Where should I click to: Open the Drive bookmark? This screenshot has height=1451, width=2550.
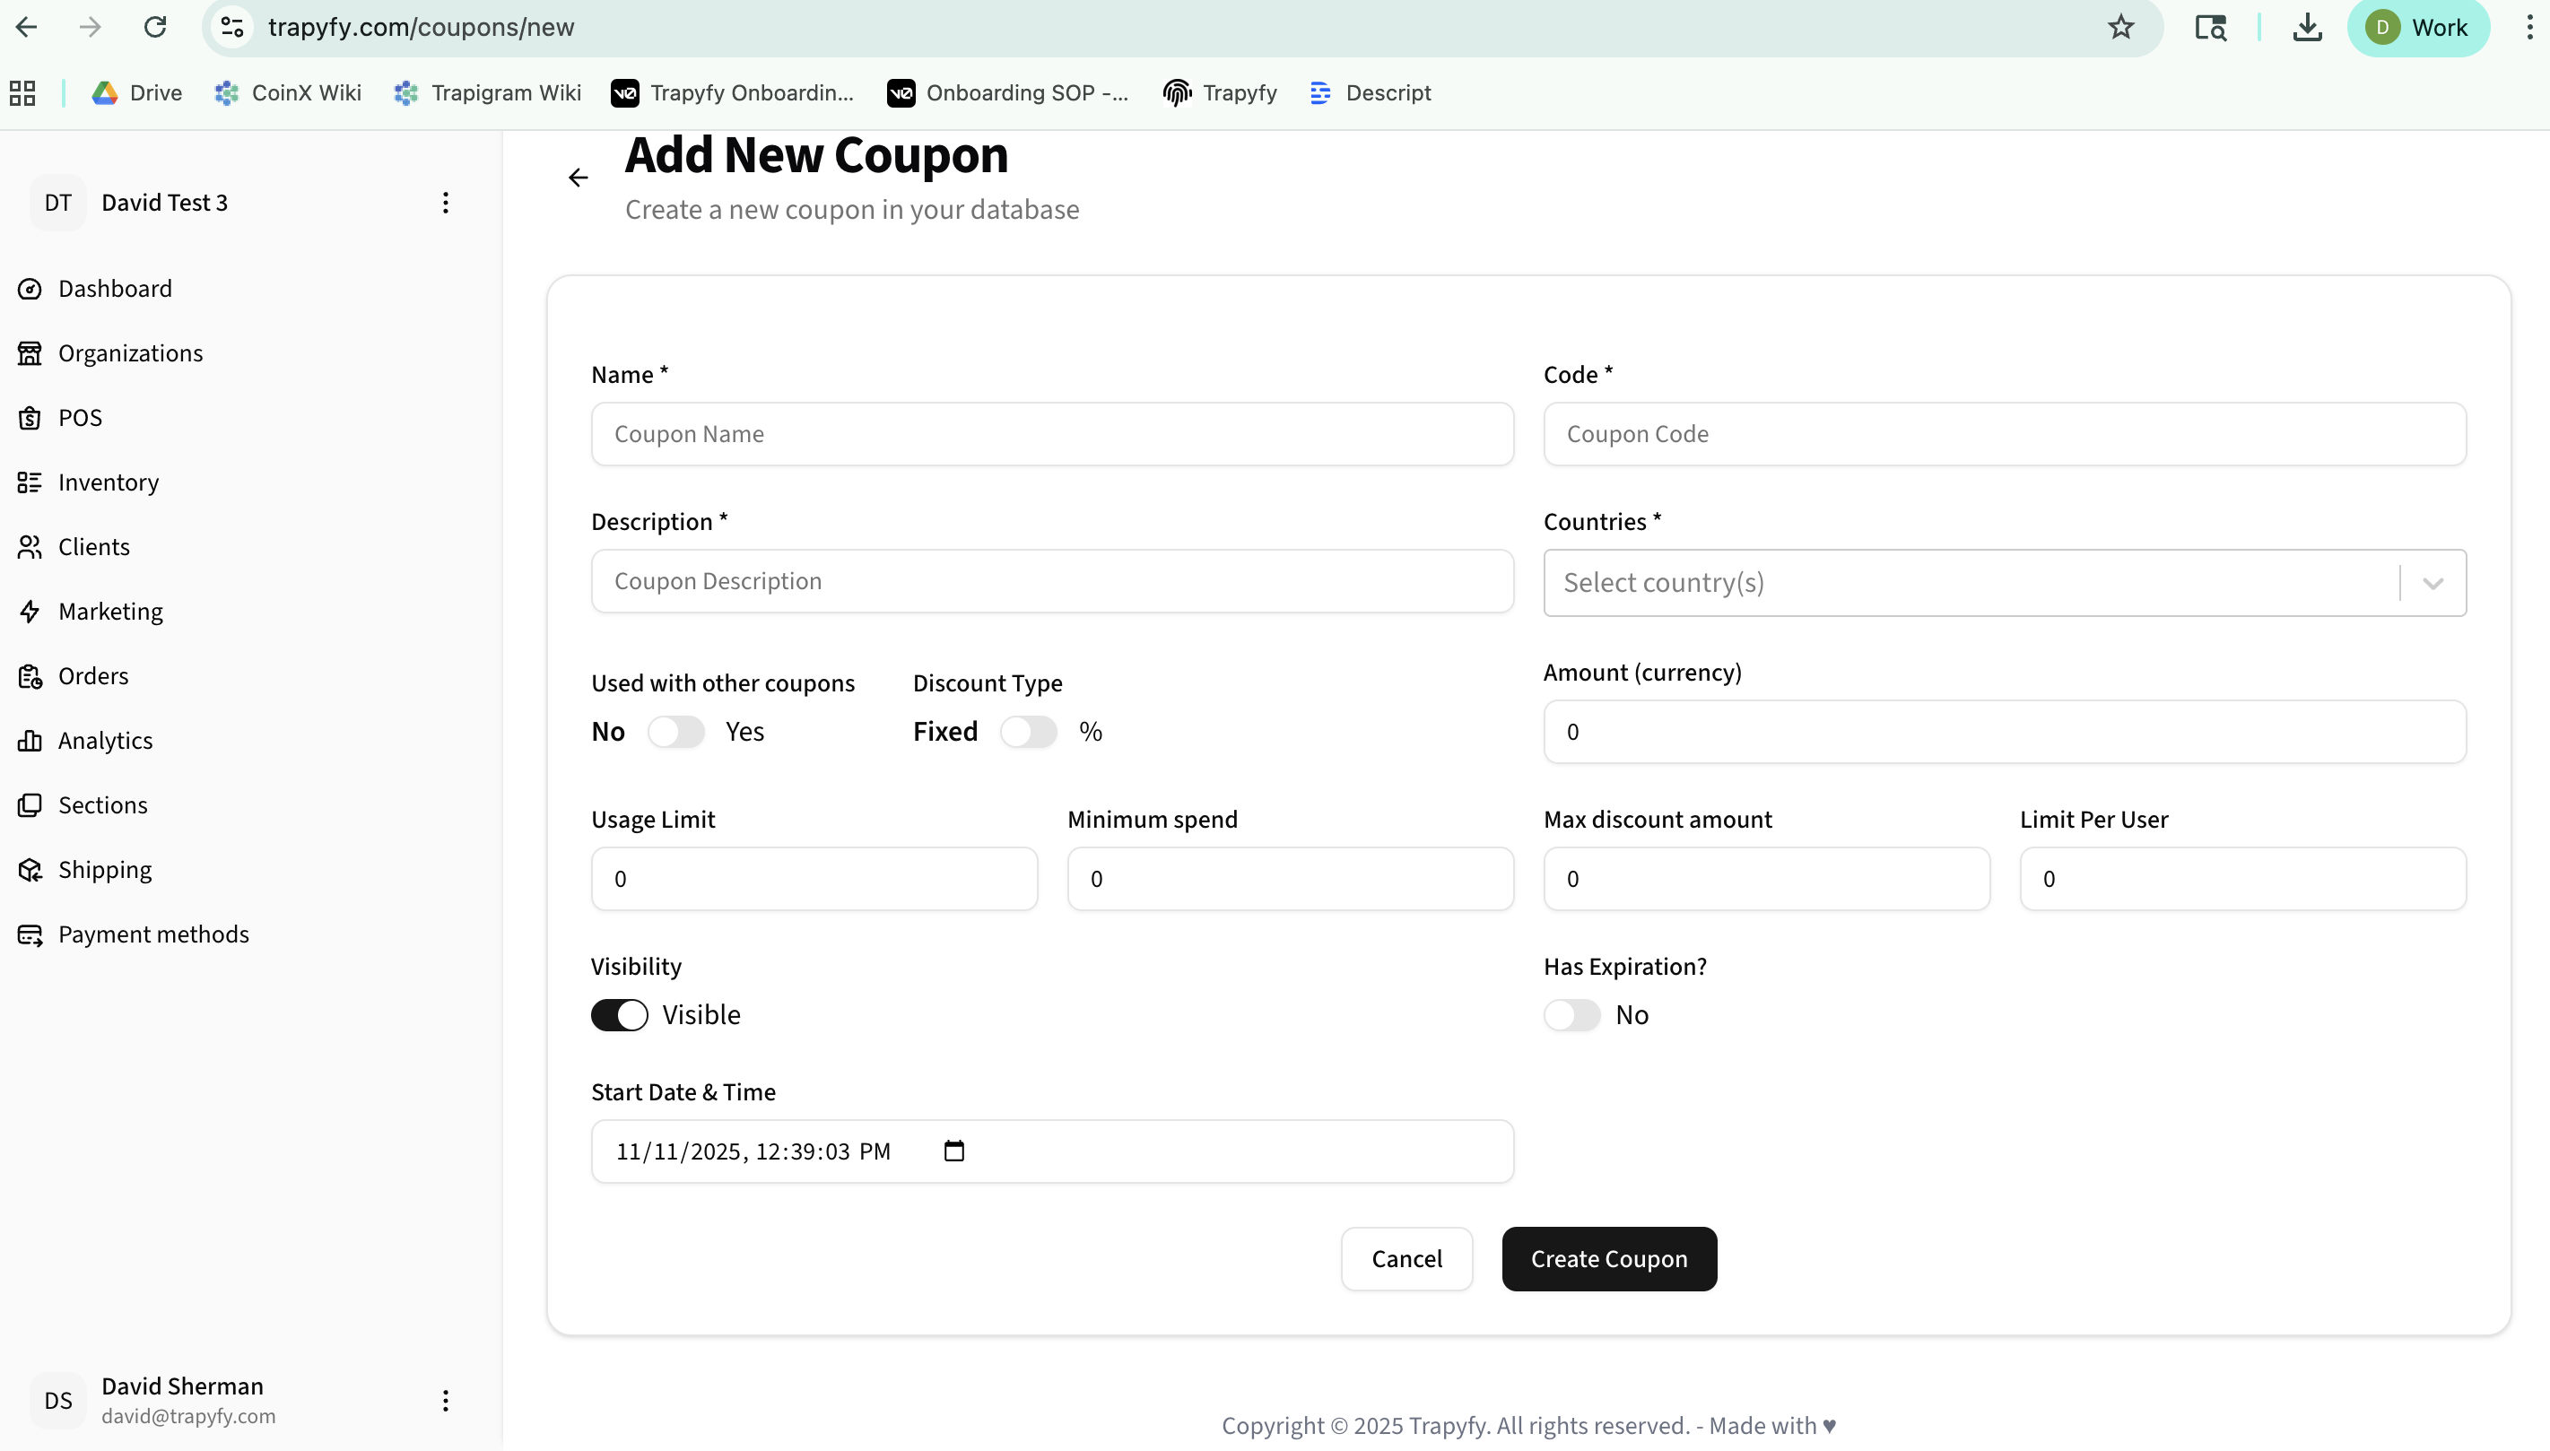(137, 92)
